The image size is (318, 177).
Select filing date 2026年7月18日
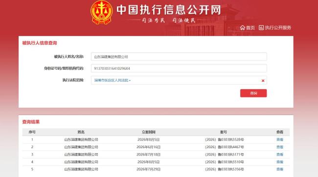[148, 155]
